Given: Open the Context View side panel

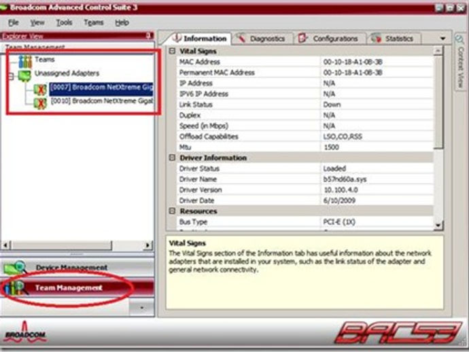Looking at the screenshot, I should pos(460,61).
